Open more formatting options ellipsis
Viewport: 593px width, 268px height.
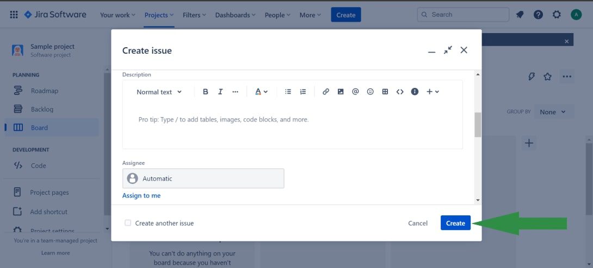(235, 92)
